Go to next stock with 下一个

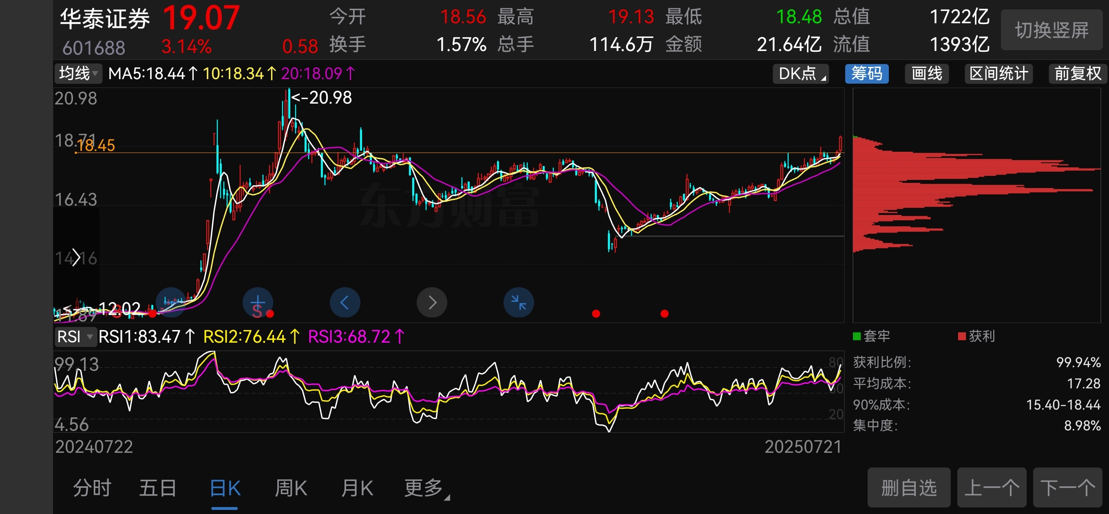(1068, 488)
